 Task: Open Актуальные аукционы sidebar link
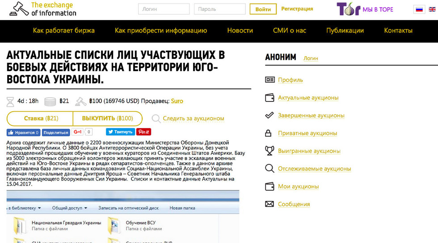(x=308, y=98)
